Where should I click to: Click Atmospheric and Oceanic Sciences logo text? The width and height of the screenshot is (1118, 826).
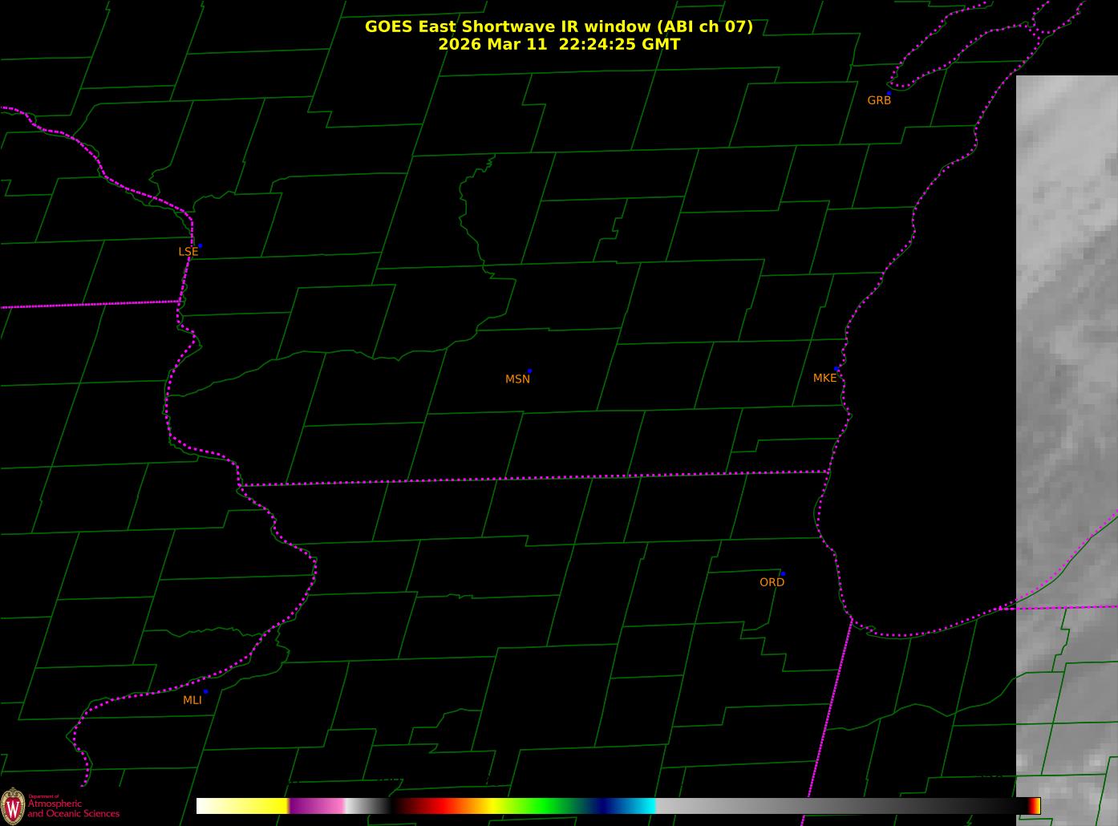[73, 808]
